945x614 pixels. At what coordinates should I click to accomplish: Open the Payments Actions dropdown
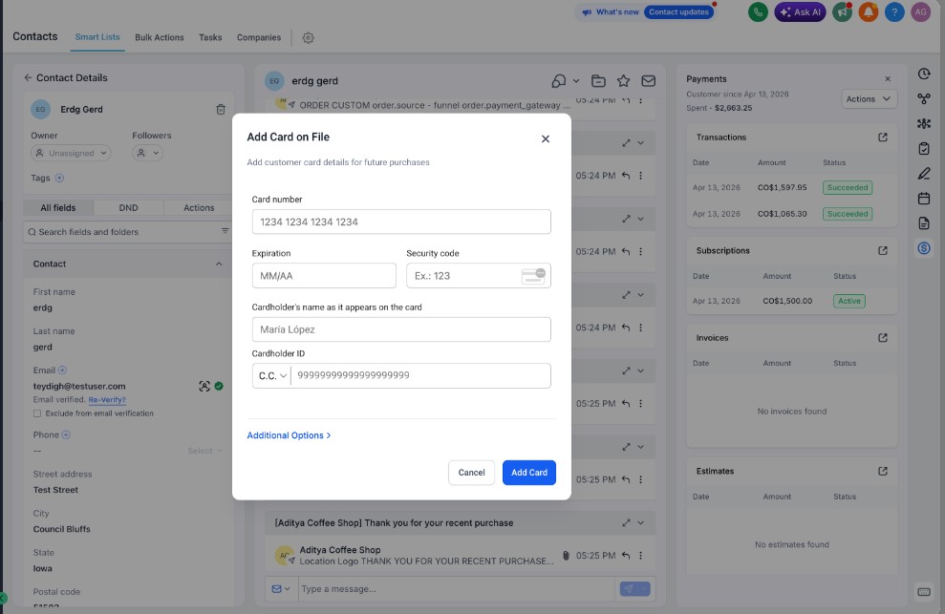[869, 98]
